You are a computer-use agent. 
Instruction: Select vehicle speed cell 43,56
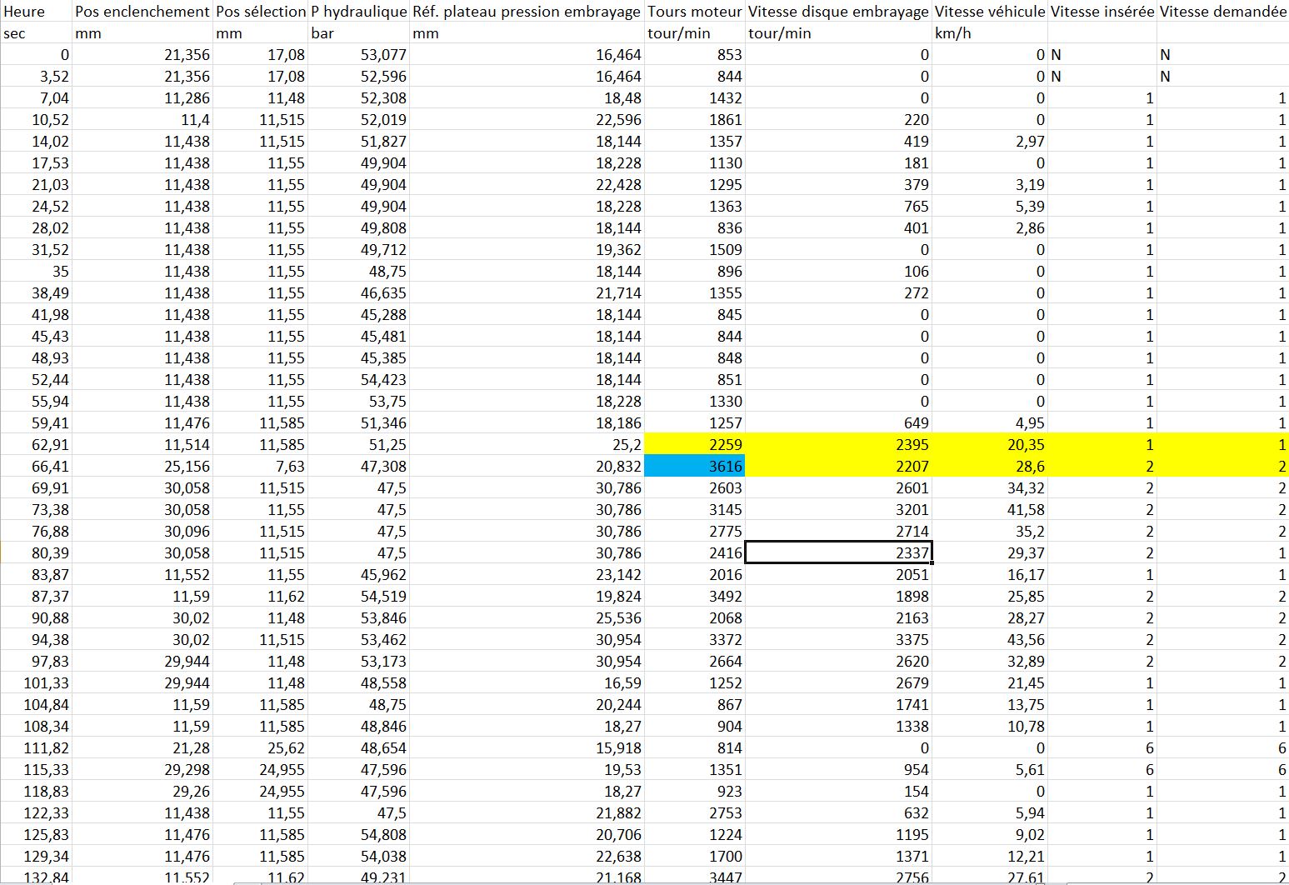point(990,639)
